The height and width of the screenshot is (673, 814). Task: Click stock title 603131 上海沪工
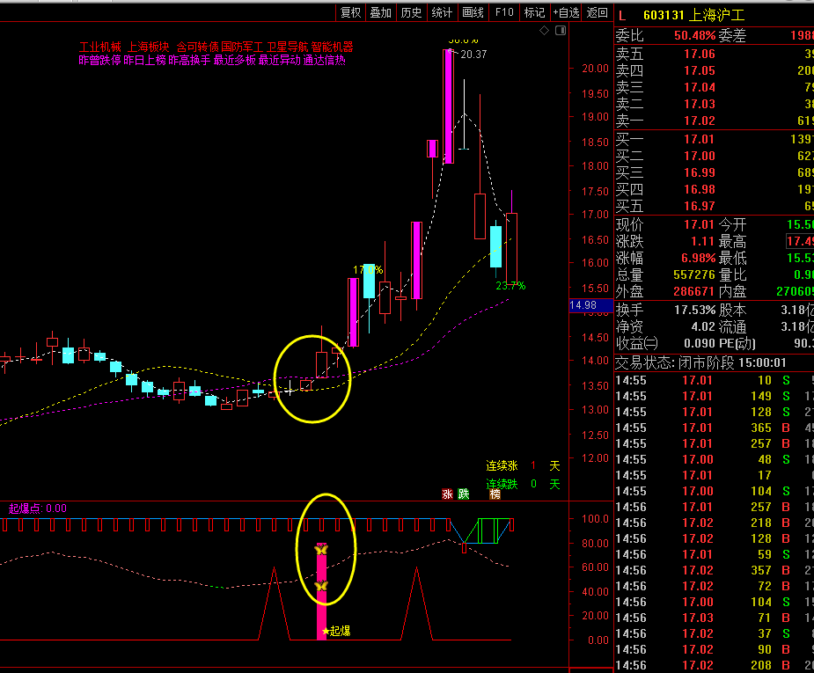694,16
